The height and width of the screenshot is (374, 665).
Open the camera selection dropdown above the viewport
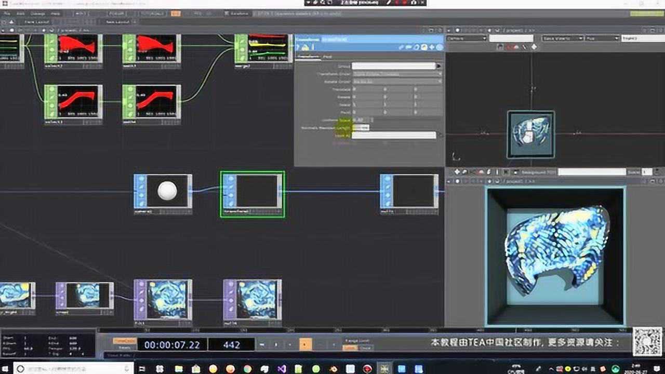point(465,38)
